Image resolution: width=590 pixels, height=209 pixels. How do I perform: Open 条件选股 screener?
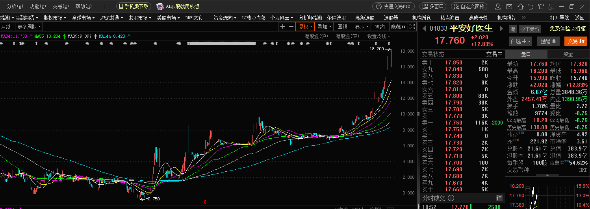point(336,18)
